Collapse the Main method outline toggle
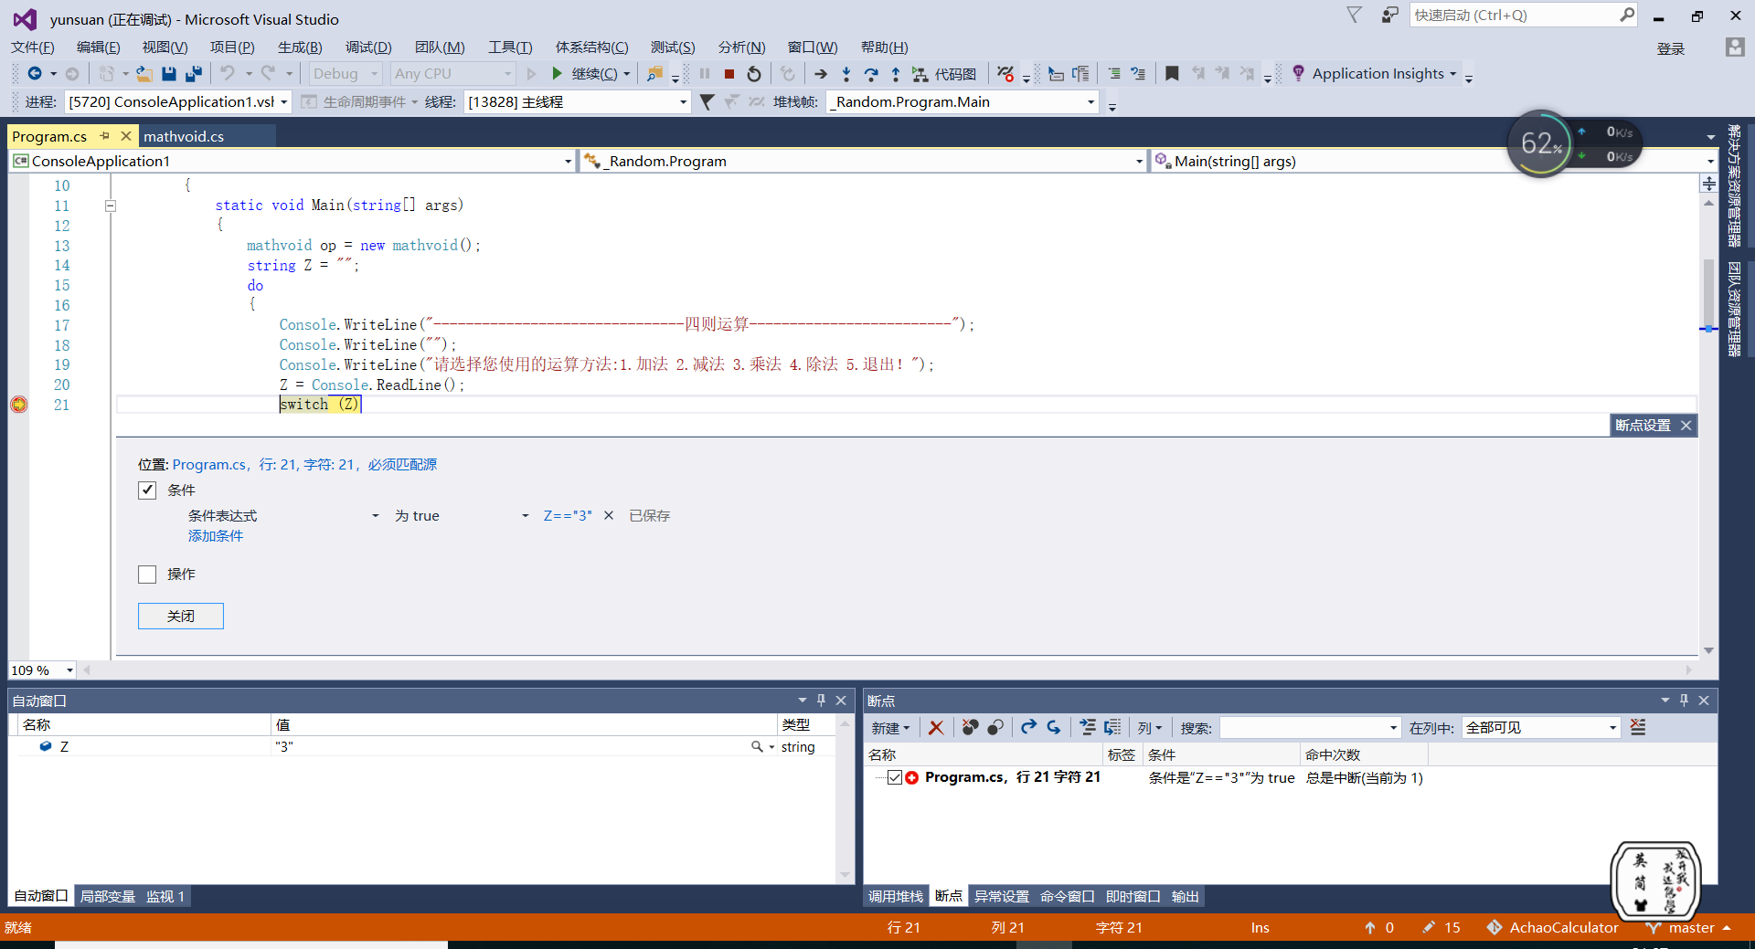Screen dimensions: 1755x949 110,206
